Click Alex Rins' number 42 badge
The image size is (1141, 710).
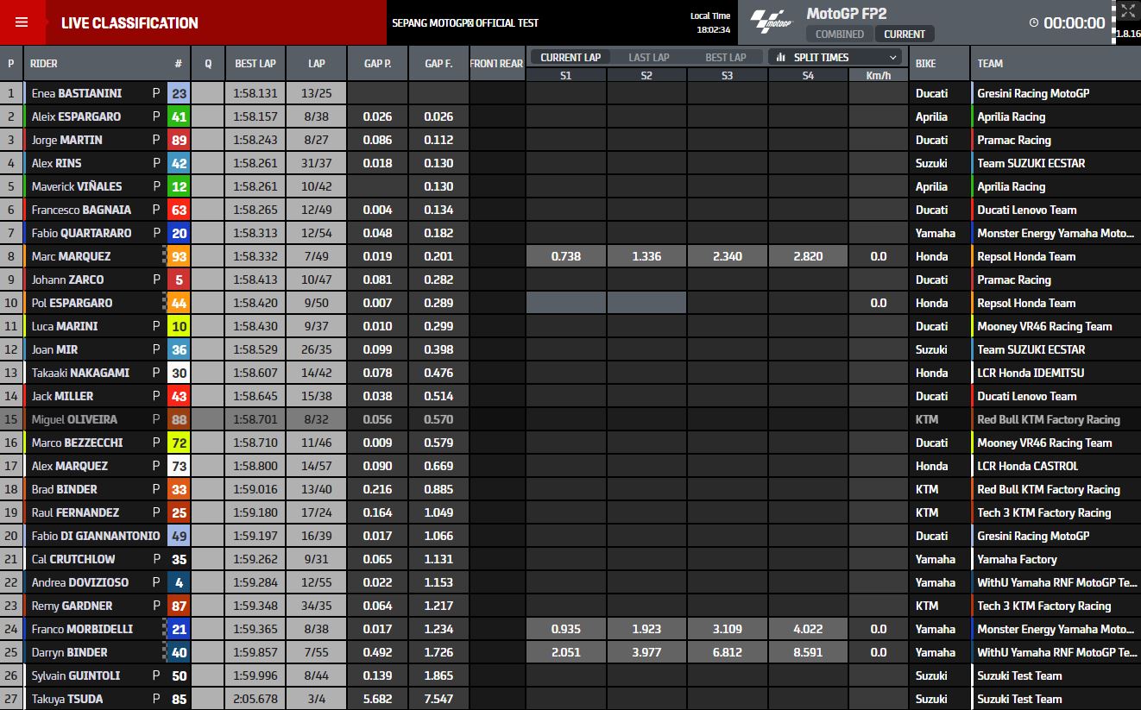179,163
